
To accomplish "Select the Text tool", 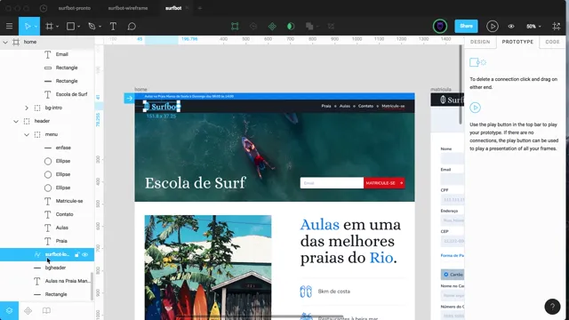I will pyautogui.click(x=113, y=26).
